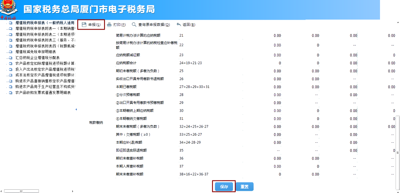Screen dimensions: 400x193
Task: Click the 税款缴纳 section label
Action: [x=96, y=123]
